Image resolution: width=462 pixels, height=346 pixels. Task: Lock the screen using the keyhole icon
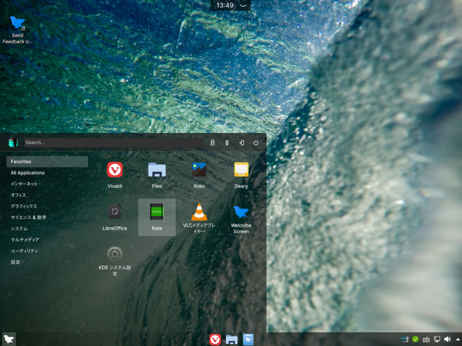pyautogui.click(x=227, y=142)
